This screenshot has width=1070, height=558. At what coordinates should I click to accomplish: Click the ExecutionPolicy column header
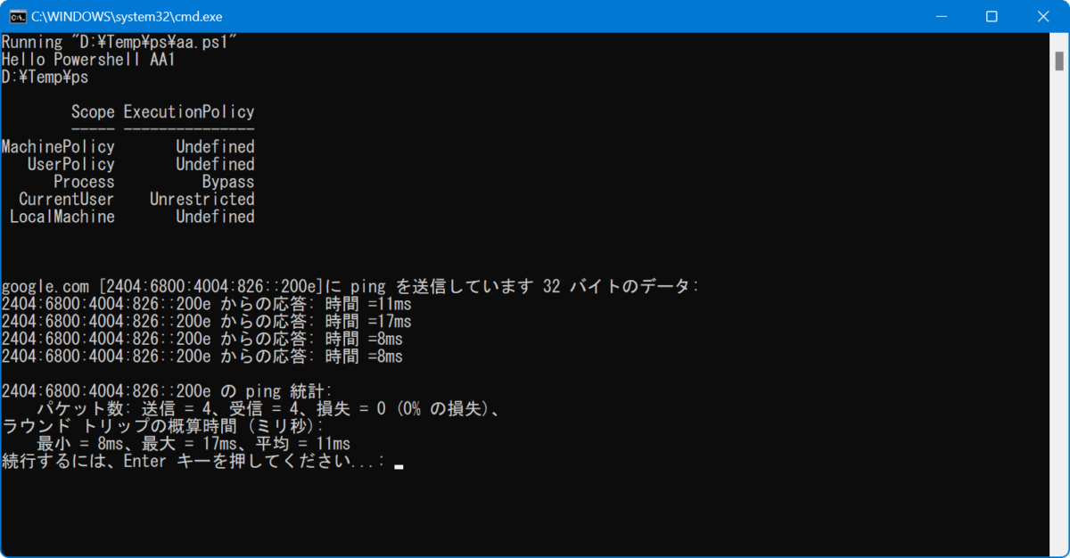[x=189, y=112]
